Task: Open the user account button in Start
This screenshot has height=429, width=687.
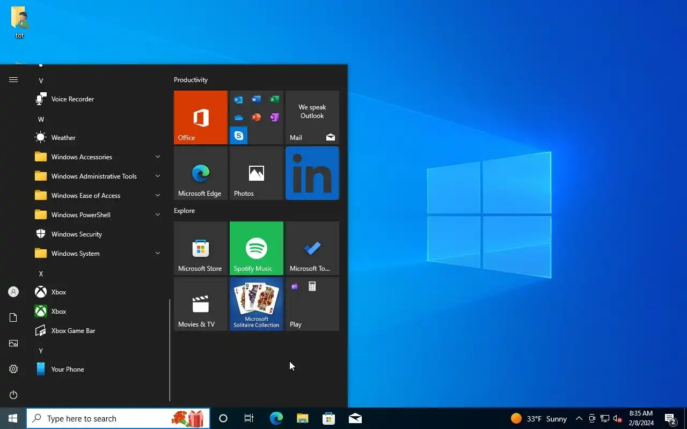Action: (x=13, y=292)
